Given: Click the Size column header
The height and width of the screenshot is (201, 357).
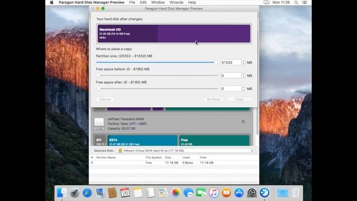Looking at the screenshot, I should pyautogui.click(x=168, y=157).
